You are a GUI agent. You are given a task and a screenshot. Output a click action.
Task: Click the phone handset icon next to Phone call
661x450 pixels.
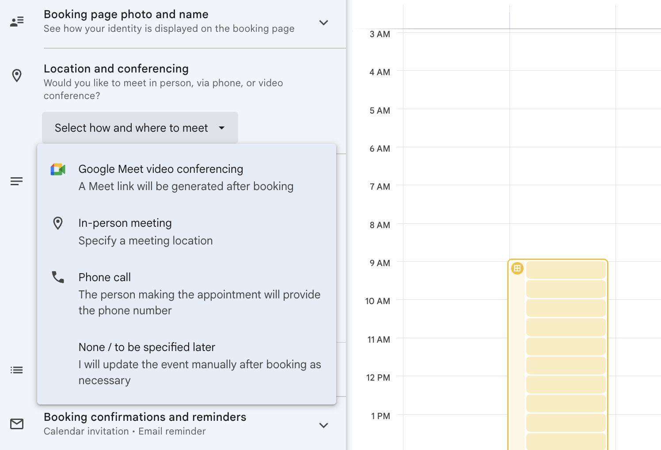(57, 277)
